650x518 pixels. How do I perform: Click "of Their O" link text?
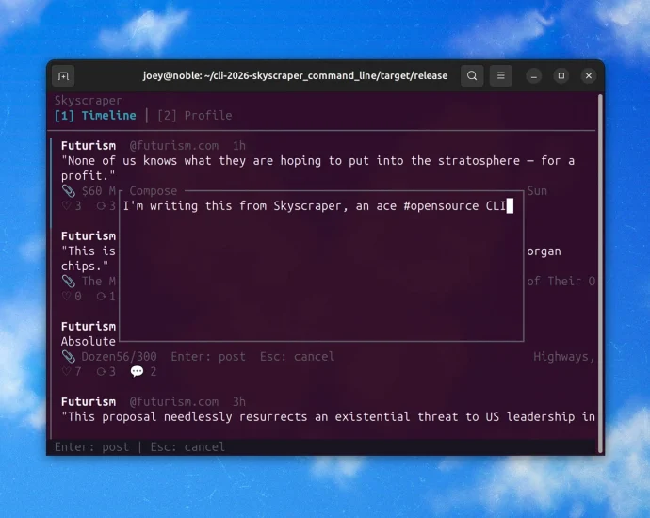tap(561, 282)
